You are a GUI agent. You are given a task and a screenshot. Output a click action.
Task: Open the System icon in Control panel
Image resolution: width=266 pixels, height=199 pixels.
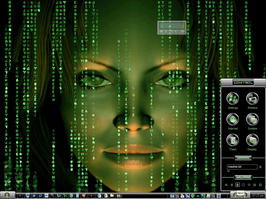(x=252, y=119)
